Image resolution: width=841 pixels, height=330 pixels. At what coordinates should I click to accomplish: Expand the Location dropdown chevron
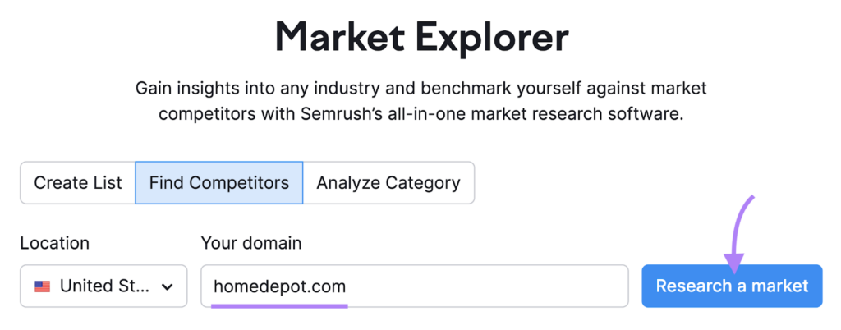tap(168, 286)
